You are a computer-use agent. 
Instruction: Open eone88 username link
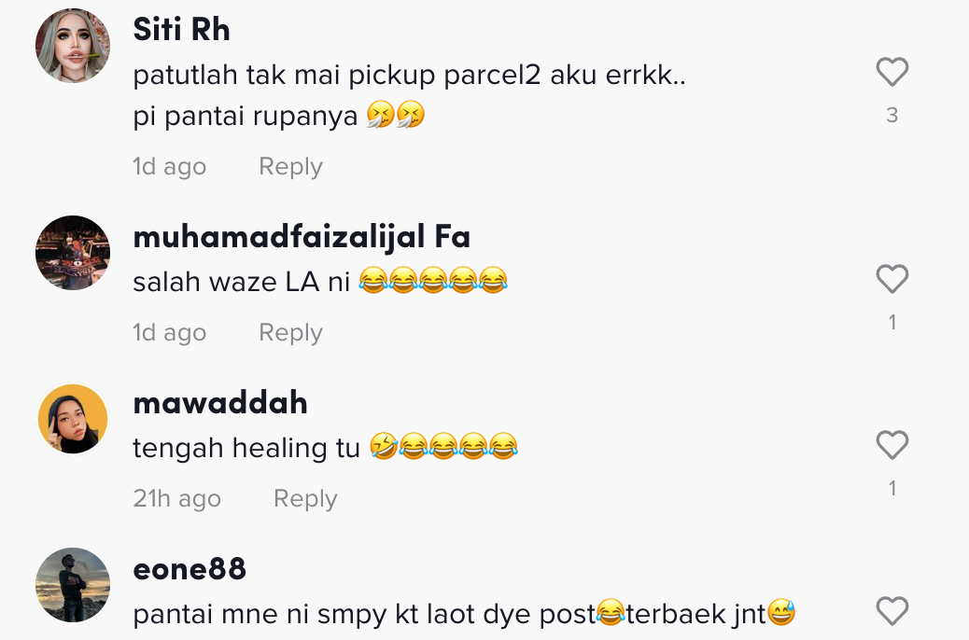[x=190, y=569]
